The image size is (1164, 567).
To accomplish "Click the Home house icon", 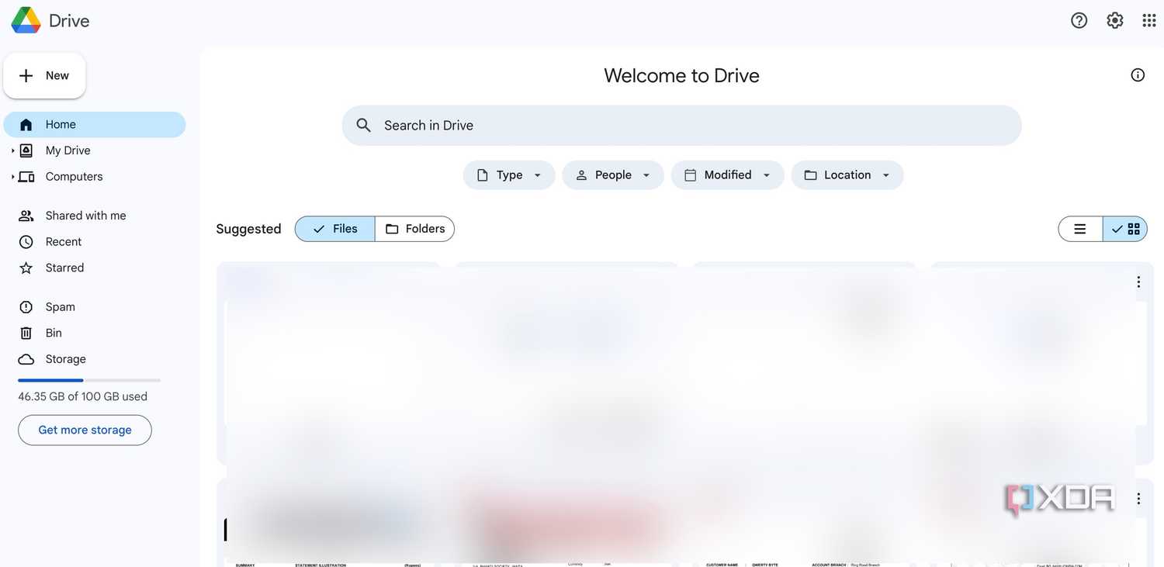I will 26,125.
